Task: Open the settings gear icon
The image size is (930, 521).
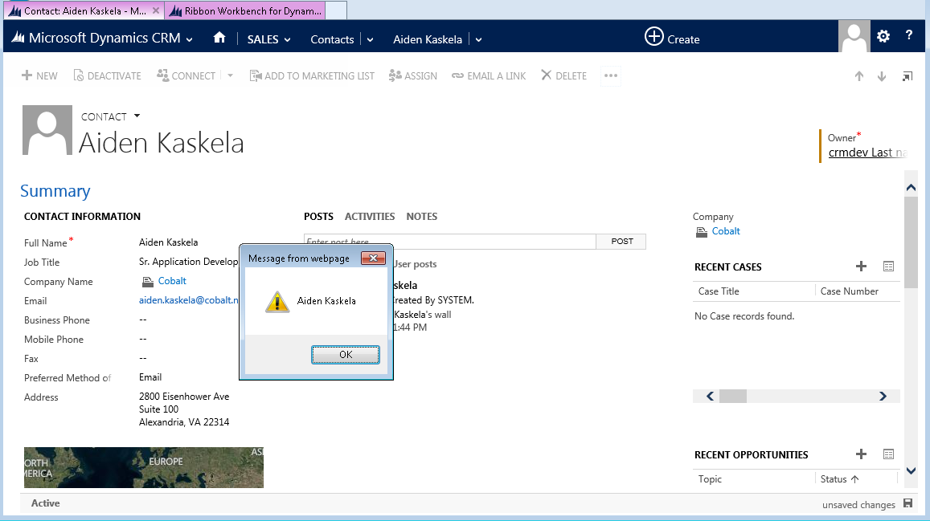Action: 883,36
